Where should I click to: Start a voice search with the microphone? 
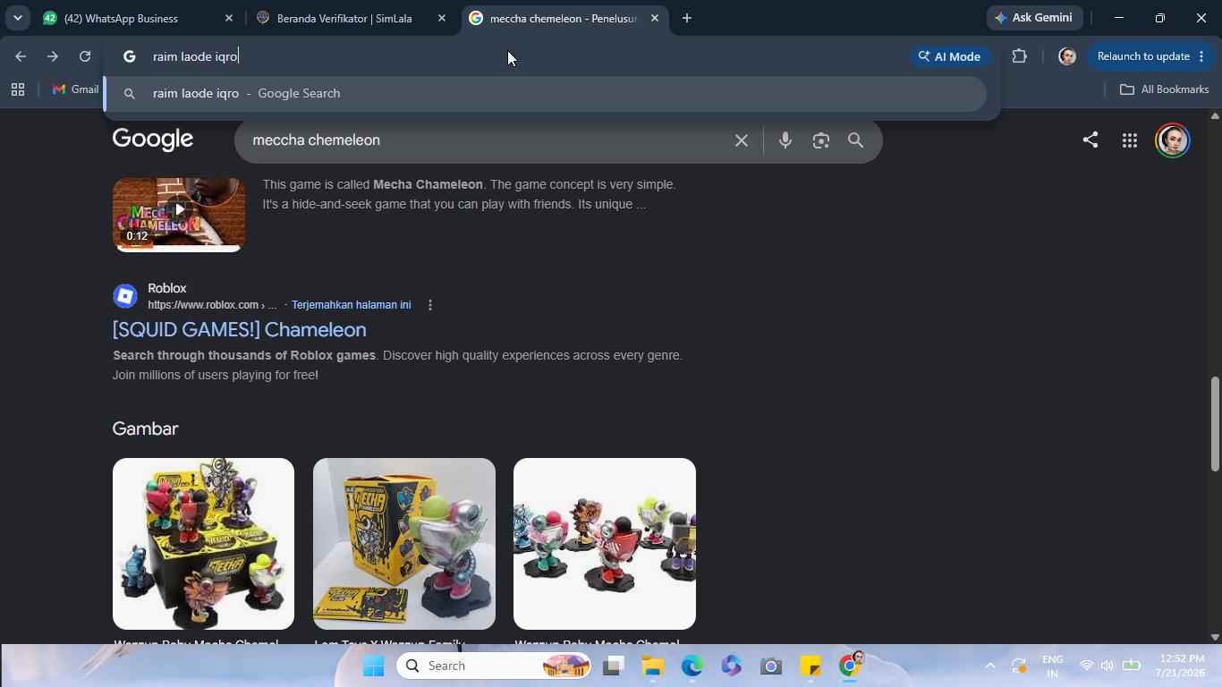click(785, 140)
